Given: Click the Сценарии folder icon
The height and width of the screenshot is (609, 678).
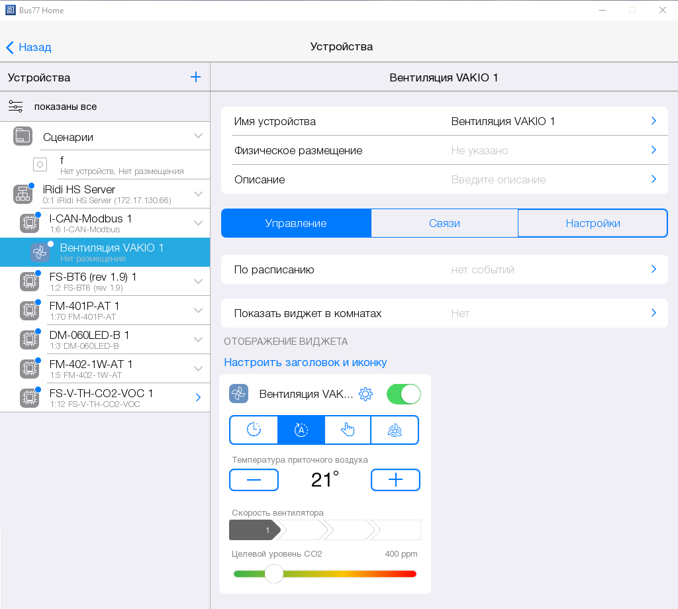Looking at the screenshot, I should pos(23,136).
